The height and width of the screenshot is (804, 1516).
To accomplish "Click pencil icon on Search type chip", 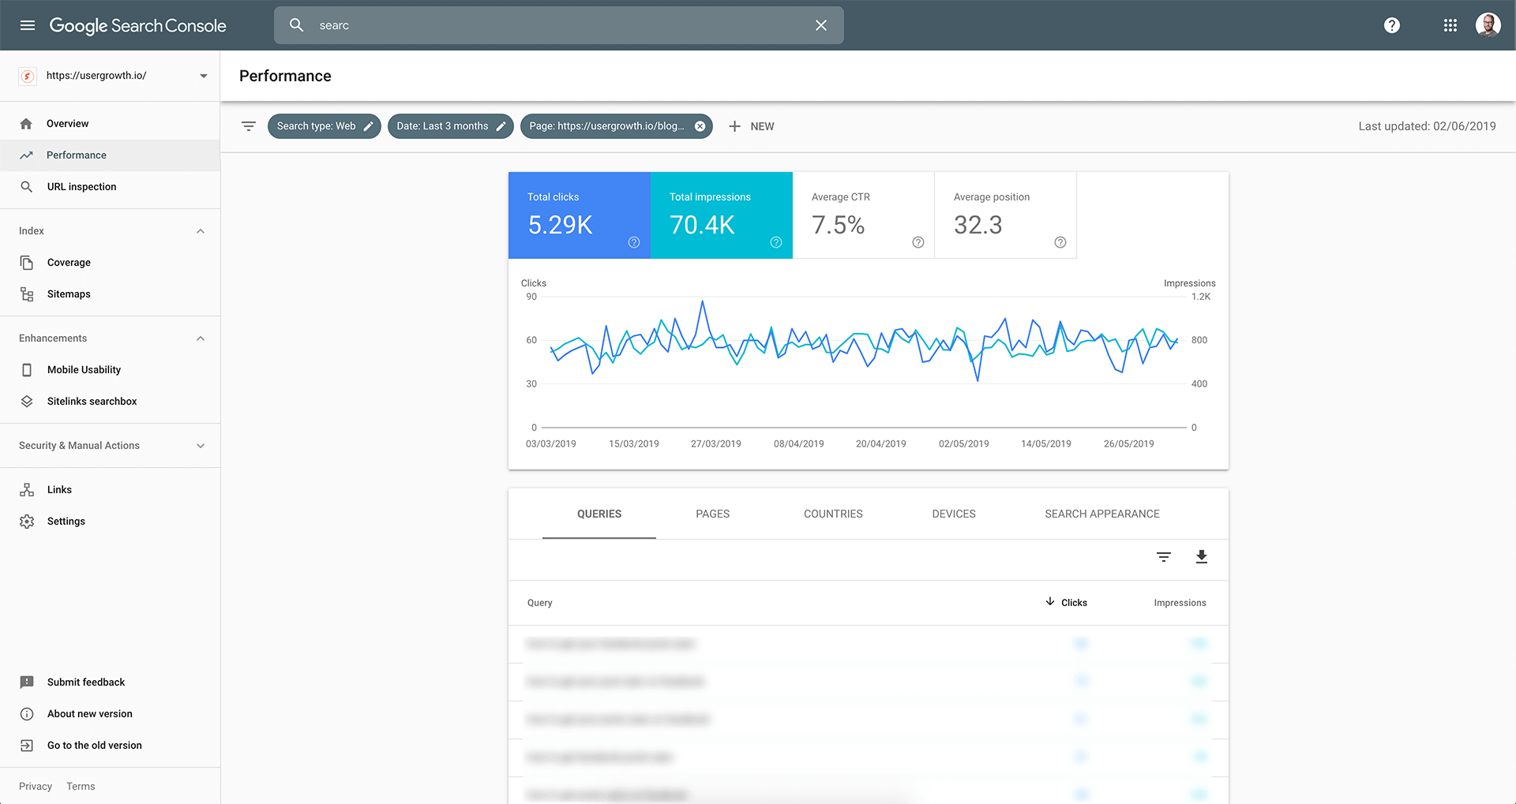I will [368, 126].
